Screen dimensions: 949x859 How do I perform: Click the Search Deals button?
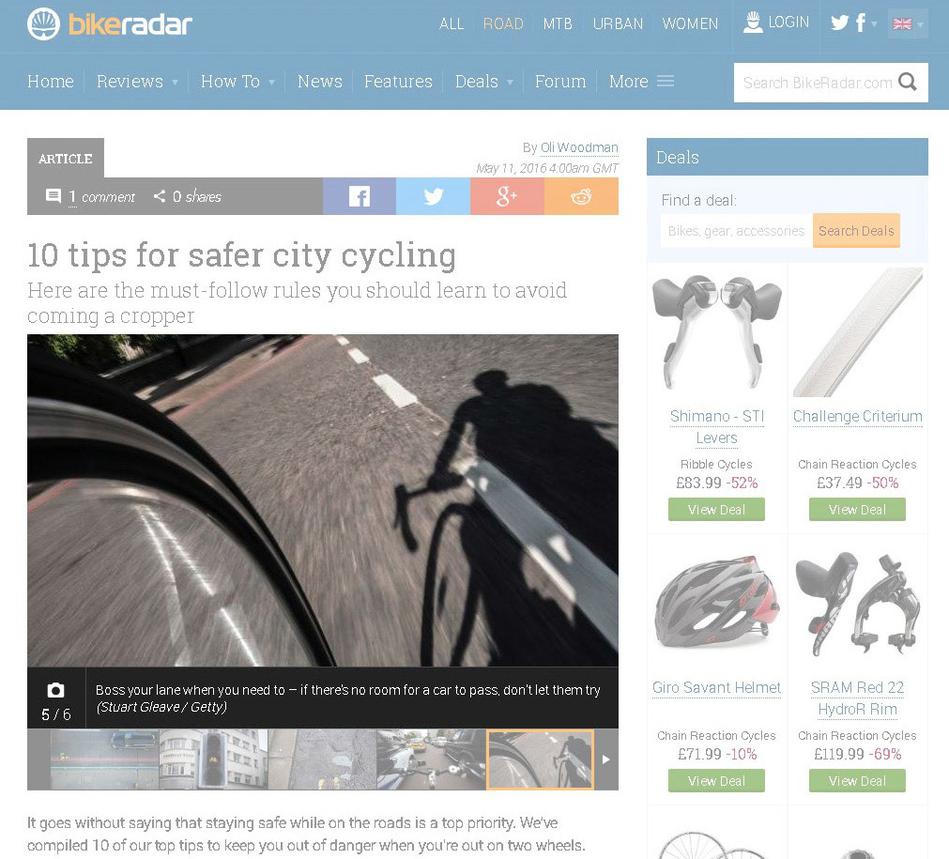[x=856, y=231]
